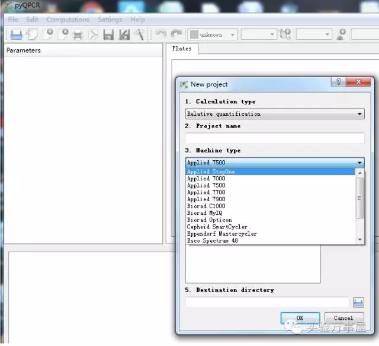Click the add plate icon with plus
Image resolution: width=379 pixels, height=346 pixels.
pyautogui.click(x=49, y=34)
